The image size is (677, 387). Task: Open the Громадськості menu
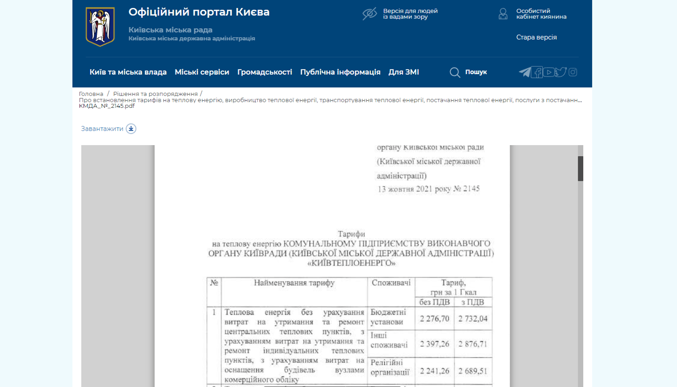pos(265,72)
